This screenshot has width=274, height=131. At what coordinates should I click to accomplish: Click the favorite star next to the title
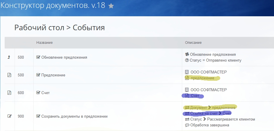[x=111, y=6]
